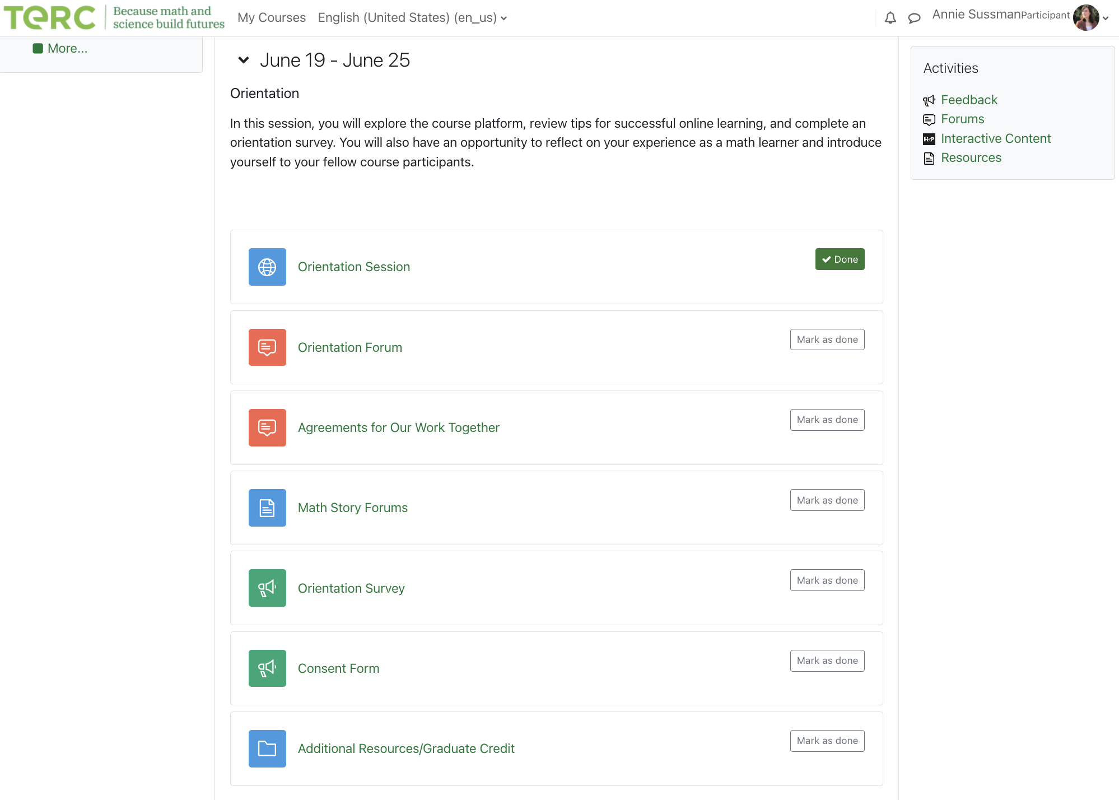The width and height of the screenshot is (1119, 800).
Task: Mark Math Story Forums as done
Action: point(827,500)
